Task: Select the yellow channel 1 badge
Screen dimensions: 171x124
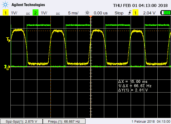Action: [x=5, y=13]
